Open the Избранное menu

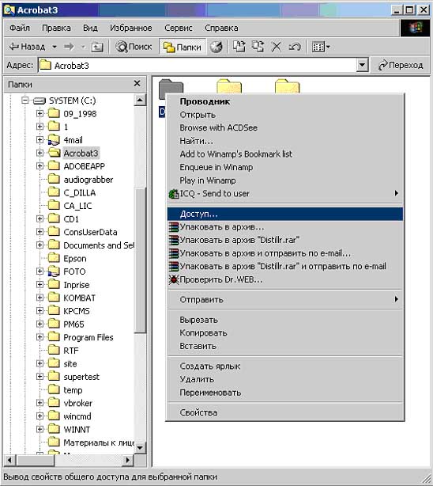(131, 28)
